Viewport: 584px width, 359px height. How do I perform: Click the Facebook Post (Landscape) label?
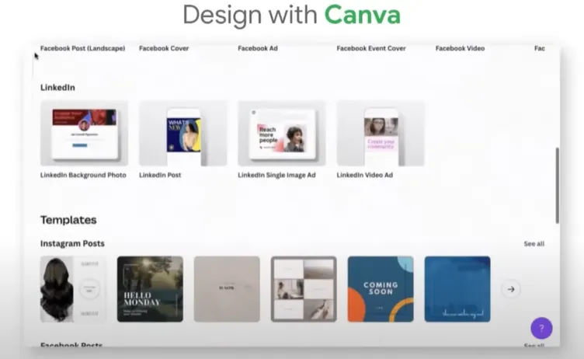pyautogui.click(x=82, y=48)
